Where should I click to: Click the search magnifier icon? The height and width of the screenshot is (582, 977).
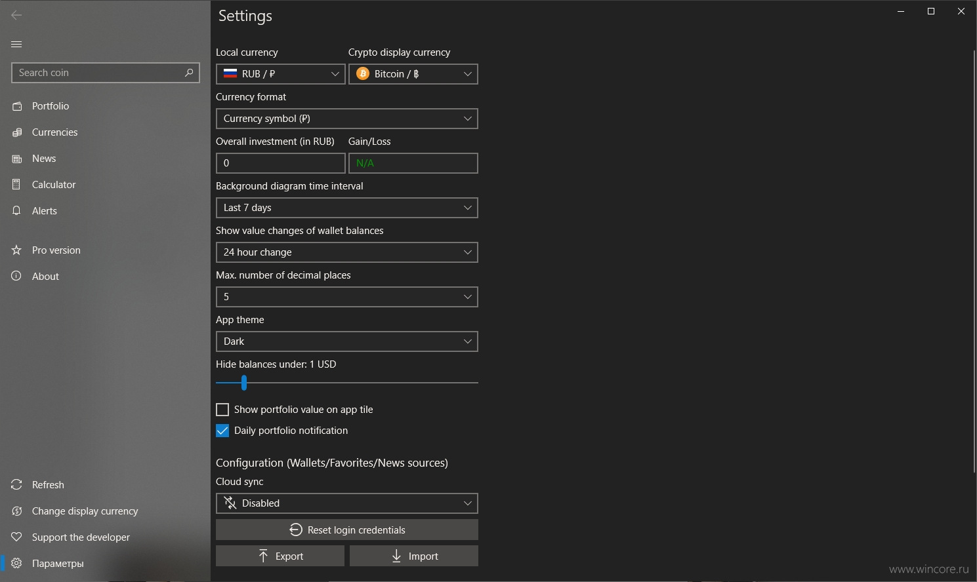click(x=189, y=73)
